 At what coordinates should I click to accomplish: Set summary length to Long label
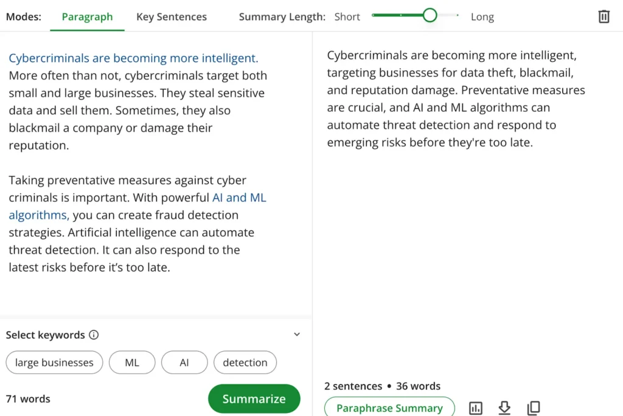(x=482, y=16)
